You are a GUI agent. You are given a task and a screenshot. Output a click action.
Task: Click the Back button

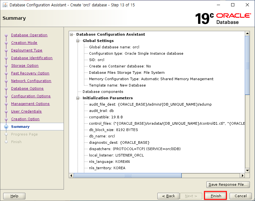click(x=169, y=196)
